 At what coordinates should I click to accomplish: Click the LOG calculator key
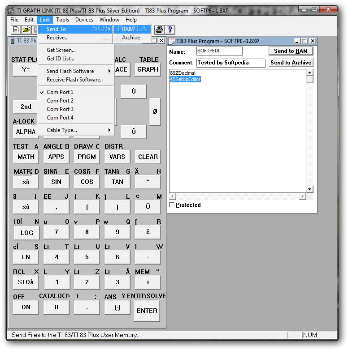tap(27, 233)
